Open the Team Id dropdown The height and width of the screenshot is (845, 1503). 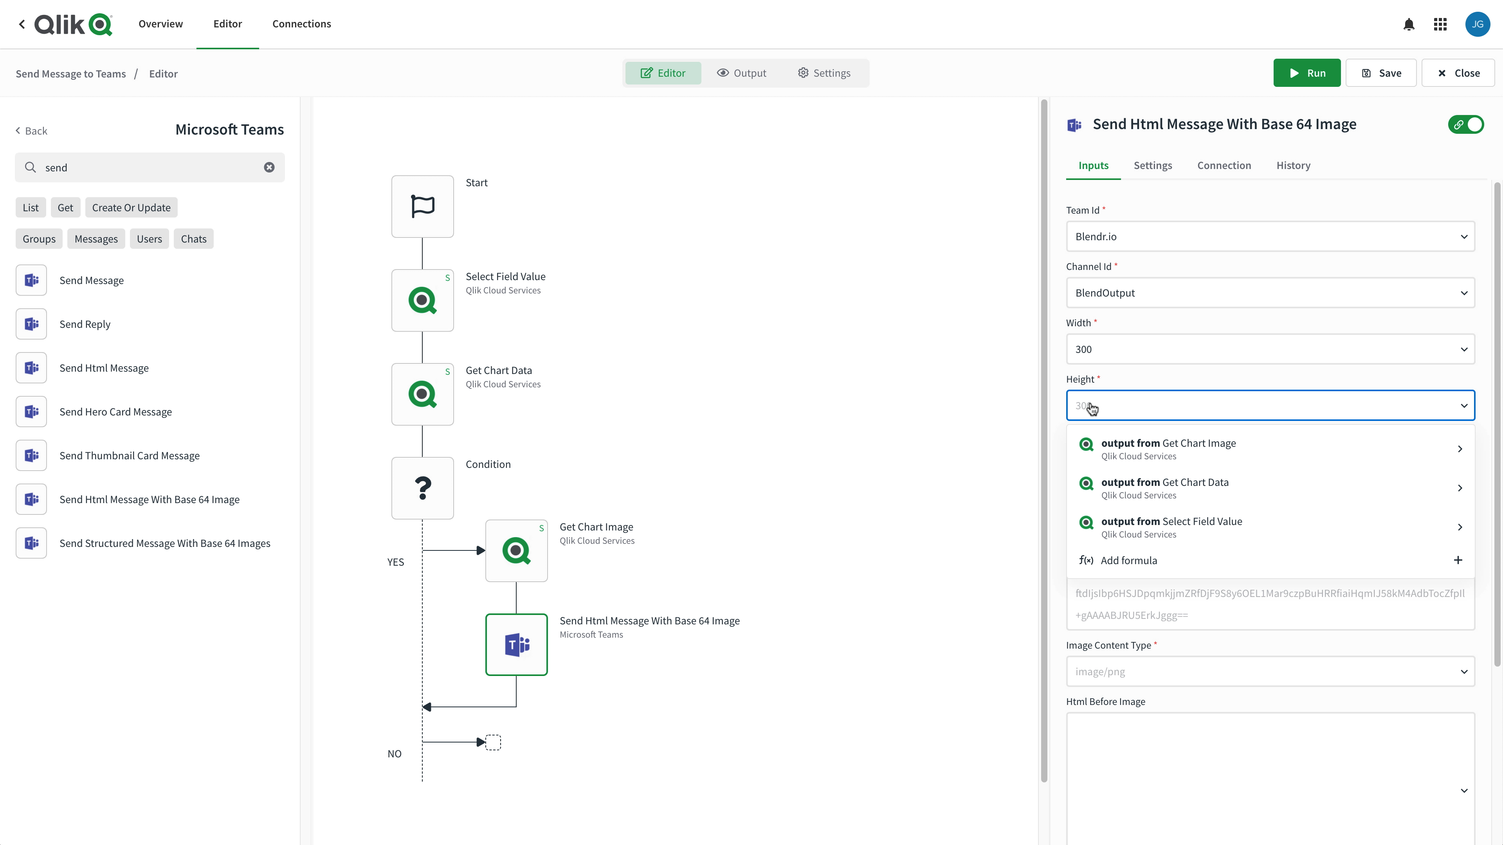[x=1270, y=236]
